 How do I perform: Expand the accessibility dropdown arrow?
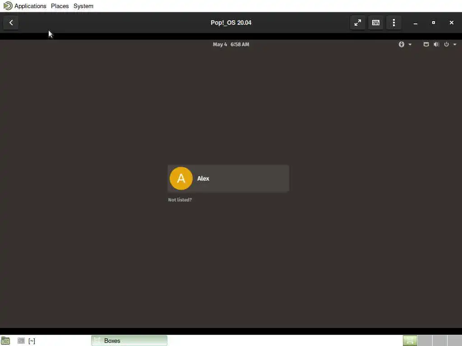coord(410,45)
